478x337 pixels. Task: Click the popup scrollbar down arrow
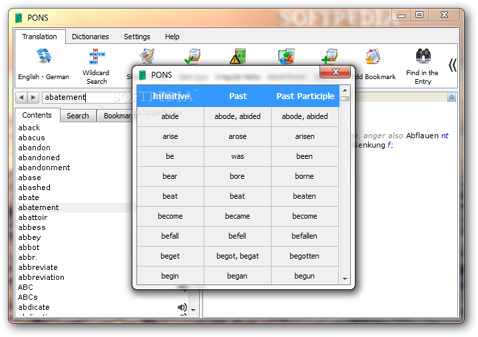coord(345,279)
